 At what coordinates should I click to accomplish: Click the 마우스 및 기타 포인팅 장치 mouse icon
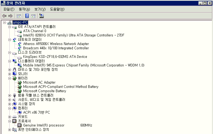[15, 70]
